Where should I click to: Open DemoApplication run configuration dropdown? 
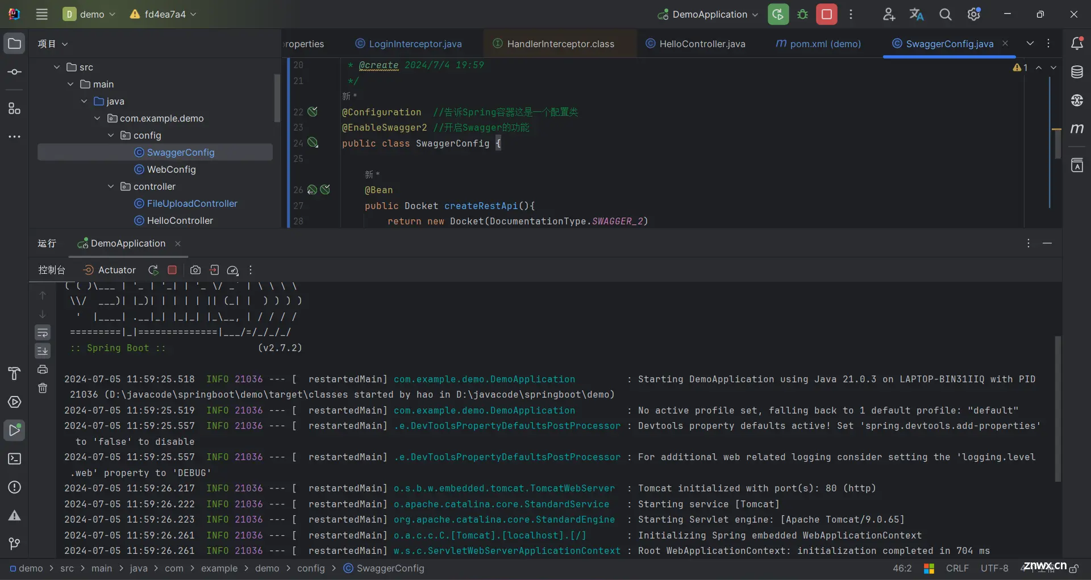(708, 14)
